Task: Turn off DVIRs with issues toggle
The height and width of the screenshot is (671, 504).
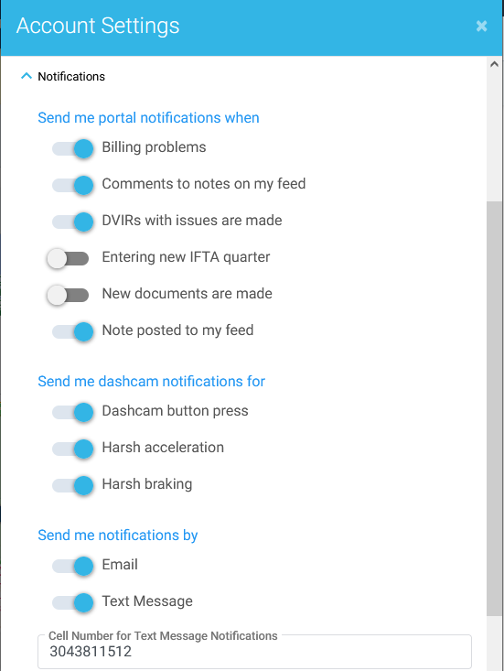Action: [72, 222]
